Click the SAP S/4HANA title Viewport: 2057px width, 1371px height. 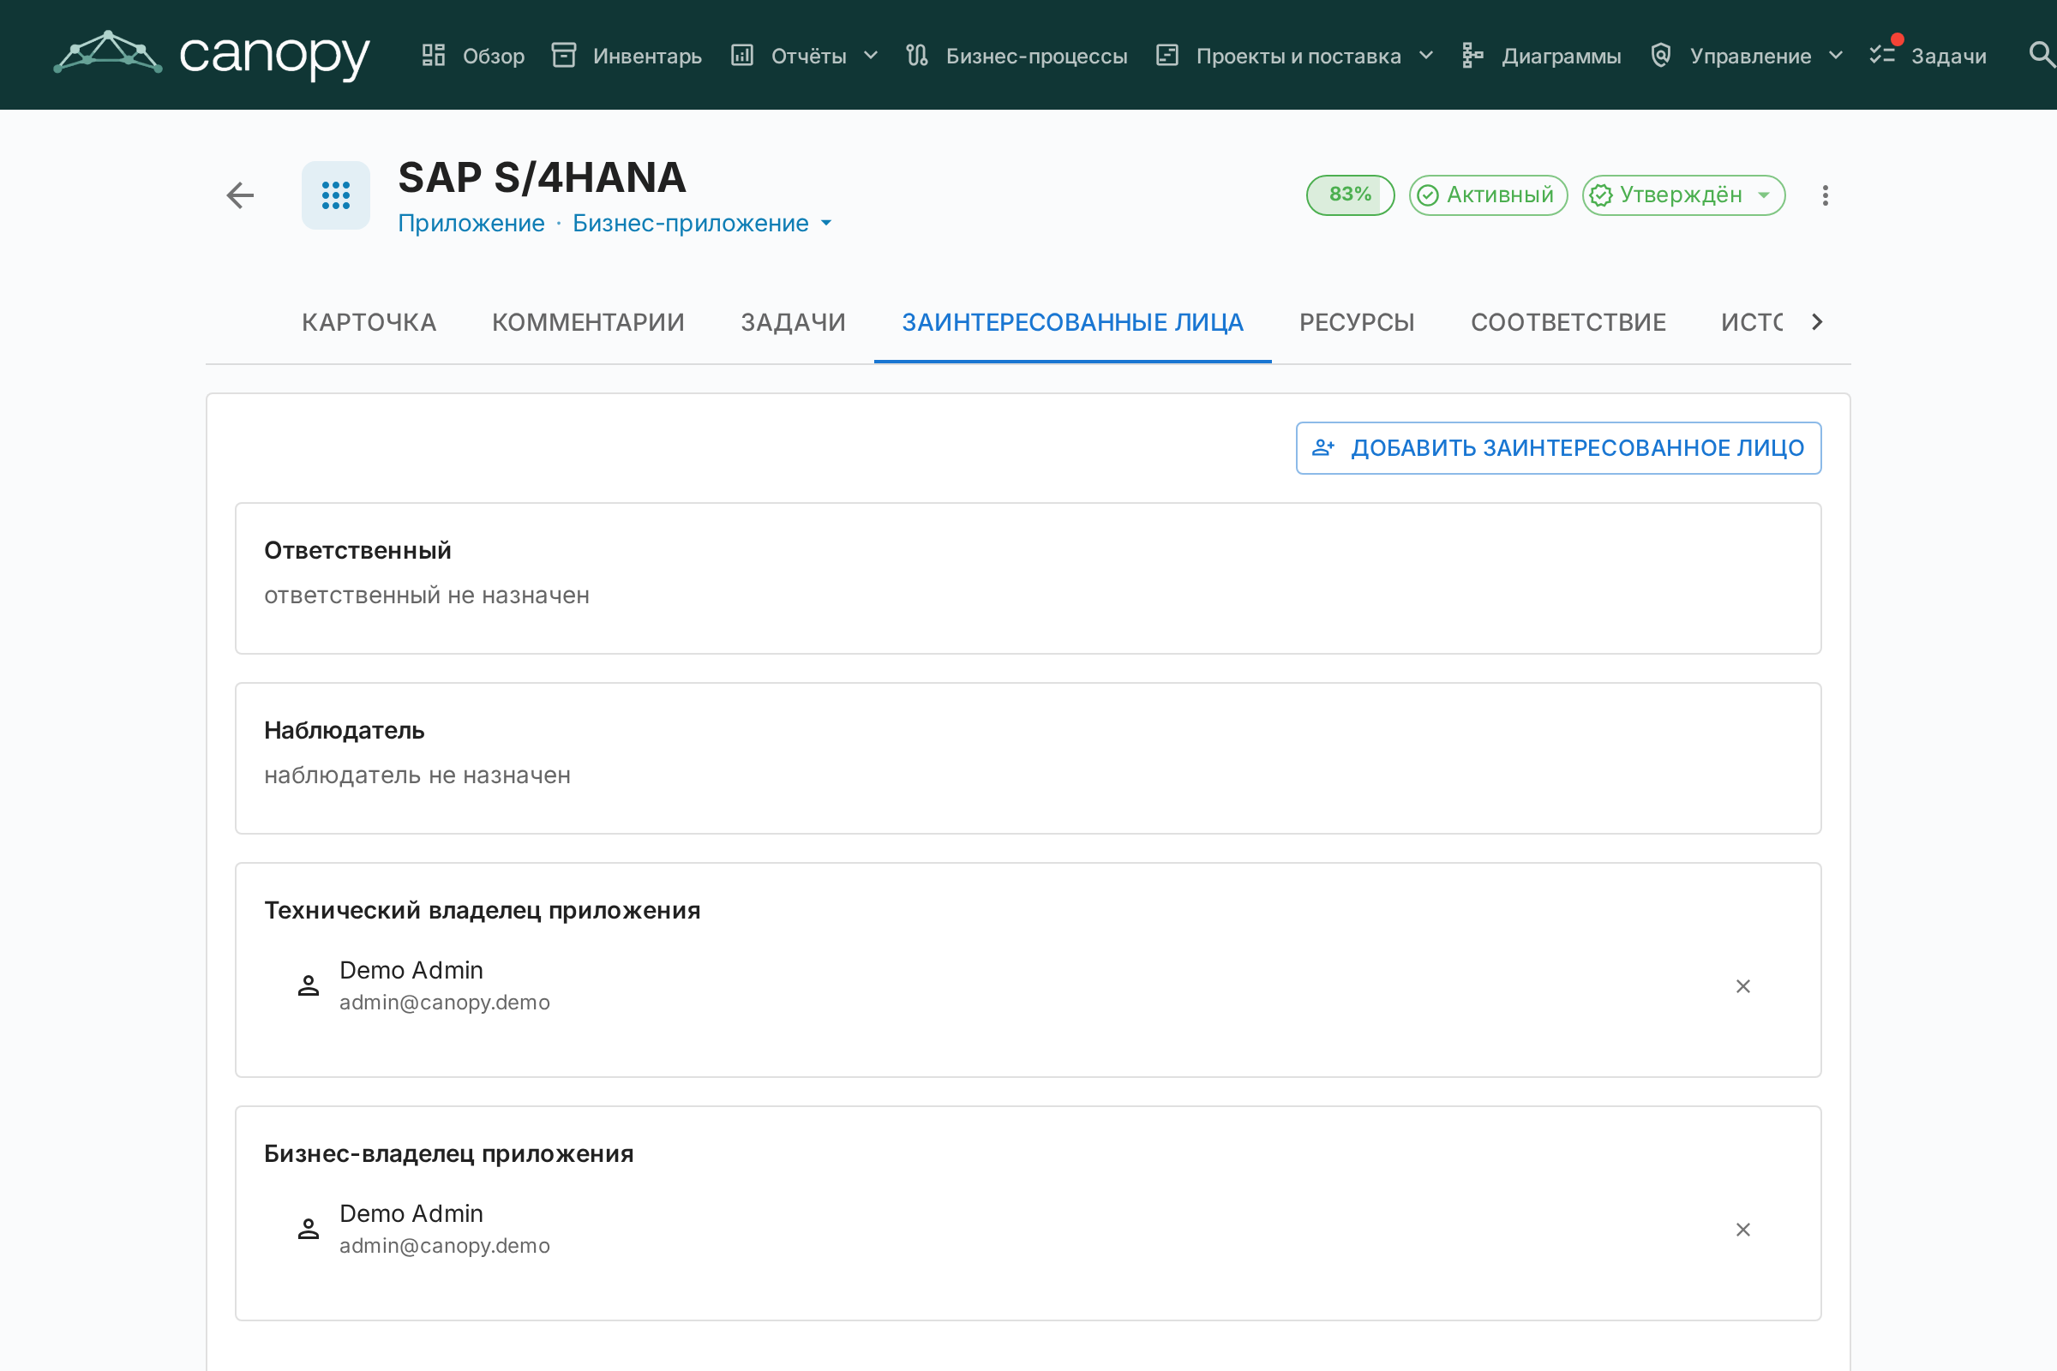click(x=543, y=177)
